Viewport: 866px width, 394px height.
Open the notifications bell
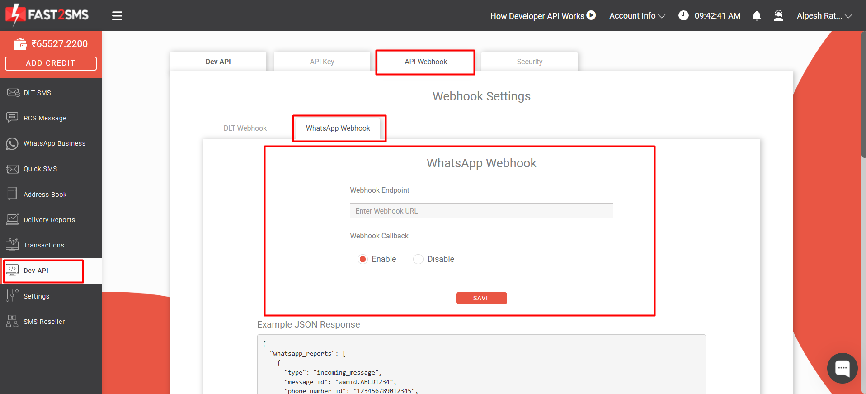pyautogui.click(x=757, y=16)
